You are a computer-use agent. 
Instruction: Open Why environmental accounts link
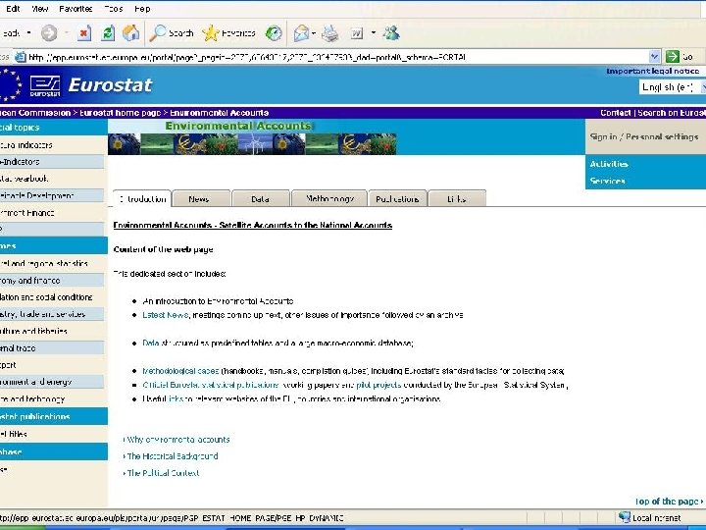tap(176, 440)
